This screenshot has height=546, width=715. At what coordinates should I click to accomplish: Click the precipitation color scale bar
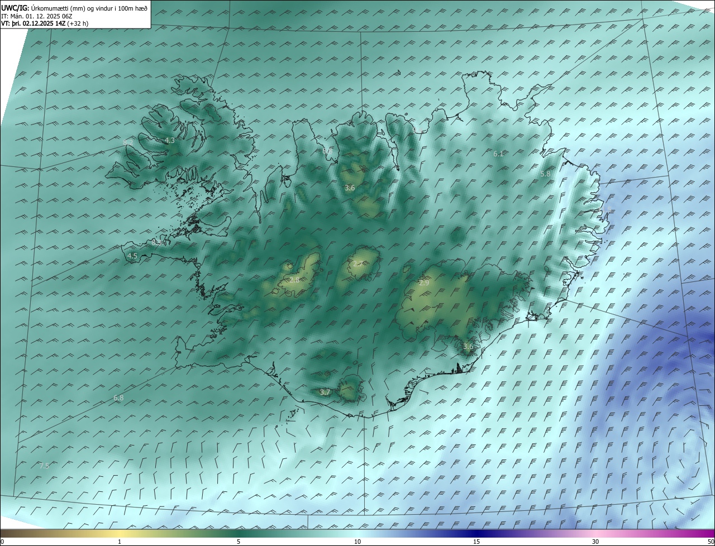pos(357,533)
